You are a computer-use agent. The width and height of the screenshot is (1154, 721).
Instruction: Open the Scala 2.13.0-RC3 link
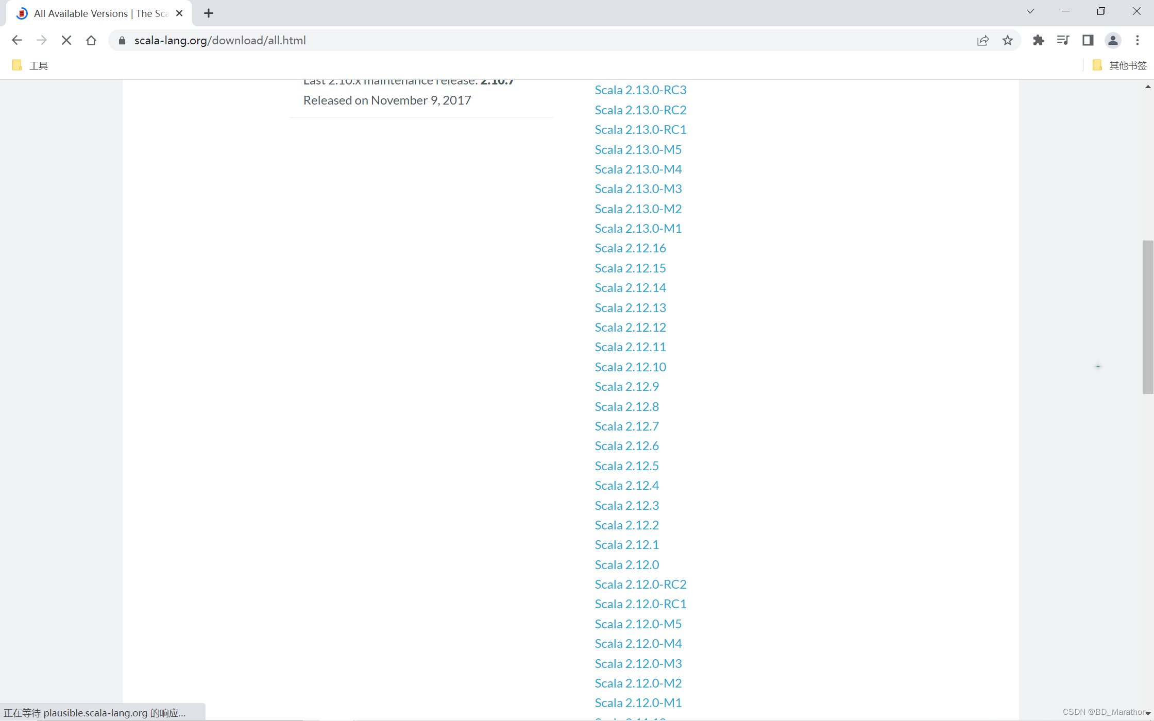640,90
